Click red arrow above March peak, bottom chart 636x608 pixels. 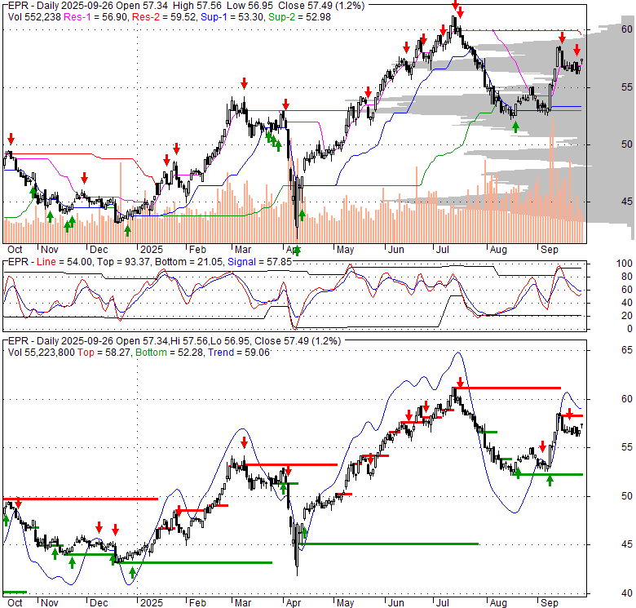(x=244, y=442)
